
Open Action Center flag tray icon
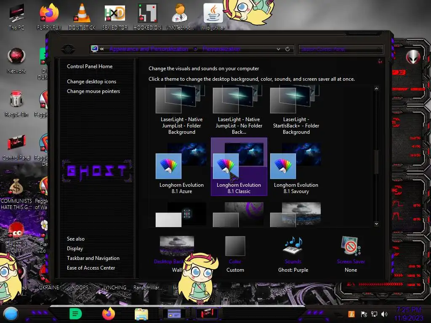(x=364, y=314)
